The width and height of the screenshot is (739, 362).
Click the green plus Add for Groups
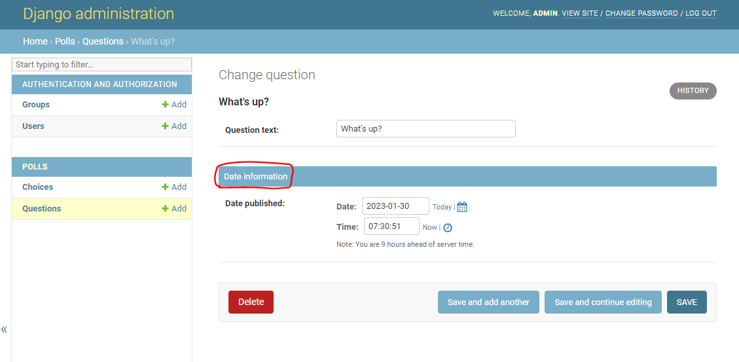[x=174, y=105]
